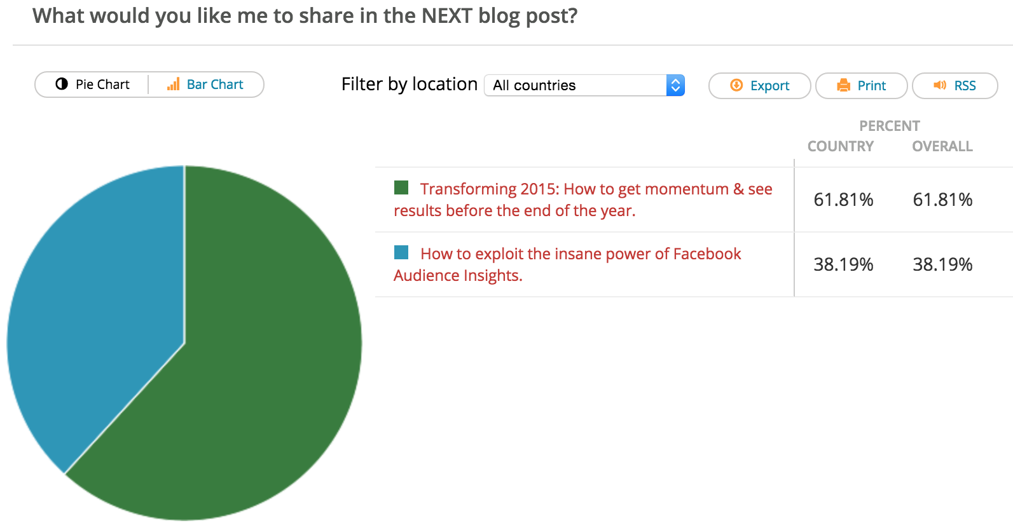Viewport: 1013px width, 530px height.
Task: Click the RSS button
Action: [955, 86]
